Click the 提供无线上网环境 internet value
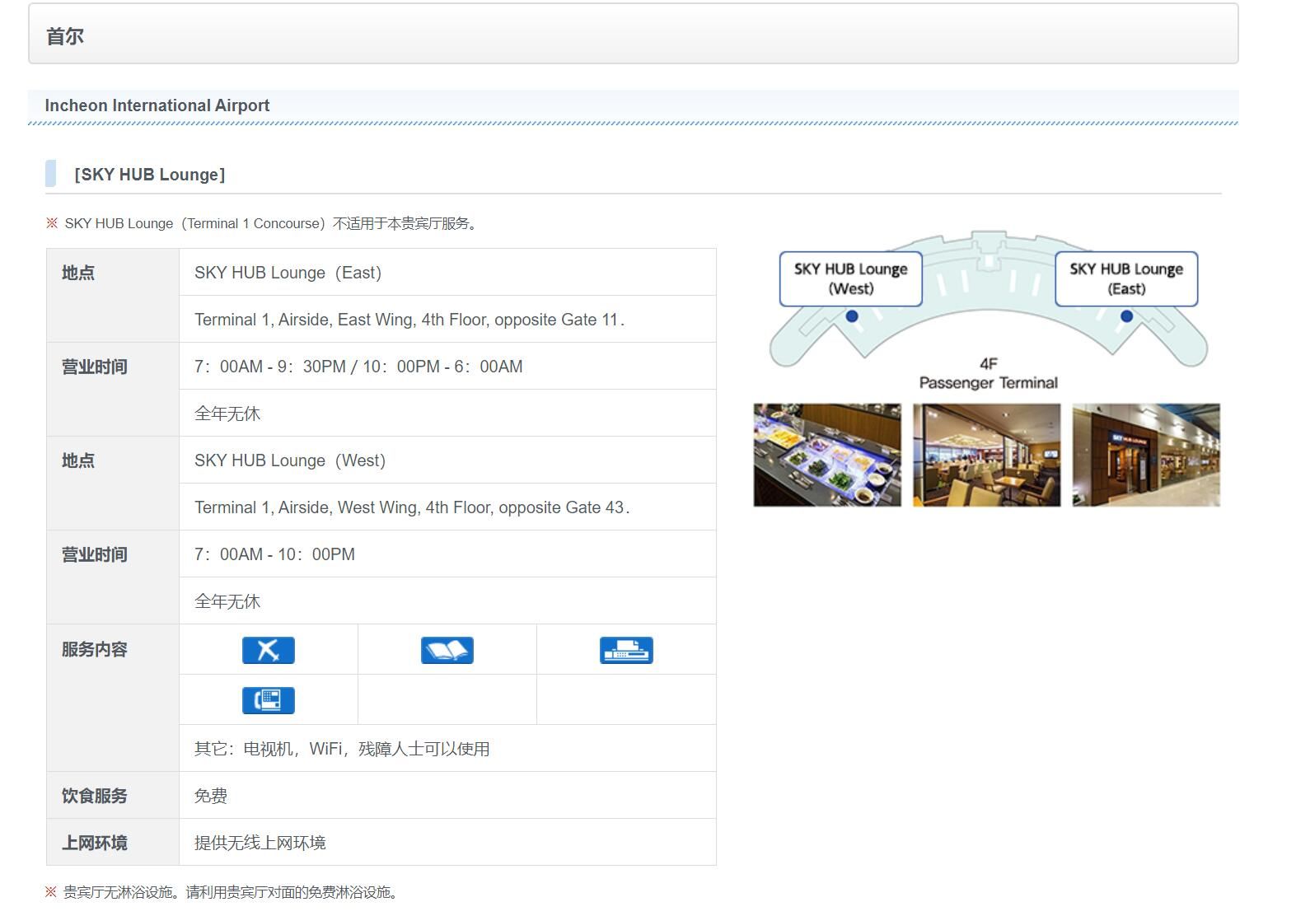The height and width of the screenshot is (916, 1310). coord(260,843)
